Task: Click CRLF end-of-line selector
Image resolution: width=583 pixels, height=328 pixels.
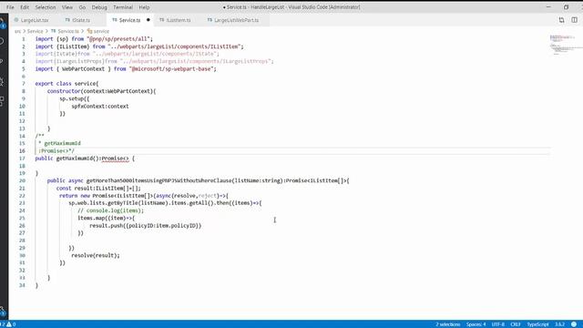Action: click(x=516, y=324)
